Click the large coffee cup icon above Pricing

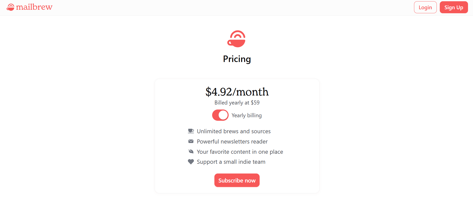click(x=237, y=39)
